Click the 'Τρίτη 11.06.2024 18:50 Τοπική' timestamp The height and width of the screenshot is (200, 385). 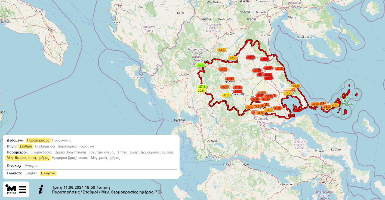click(81, 187)
